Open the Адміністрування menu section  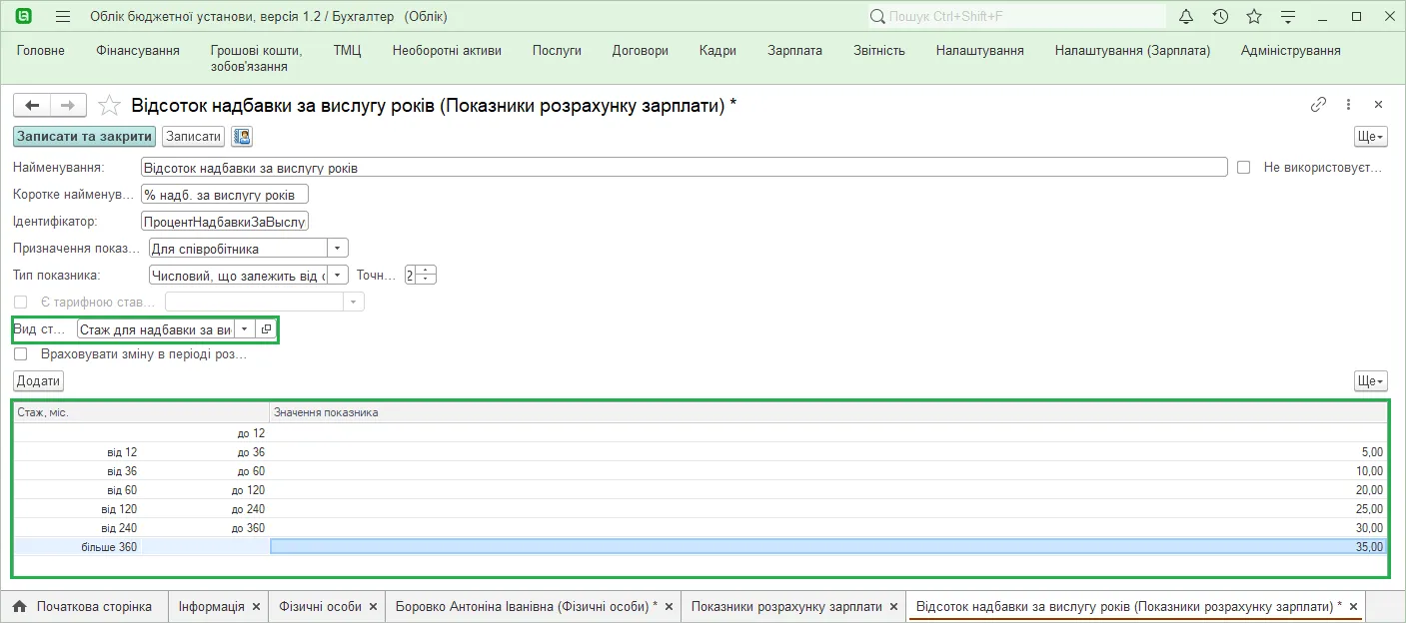click(x=1290, y=50)
